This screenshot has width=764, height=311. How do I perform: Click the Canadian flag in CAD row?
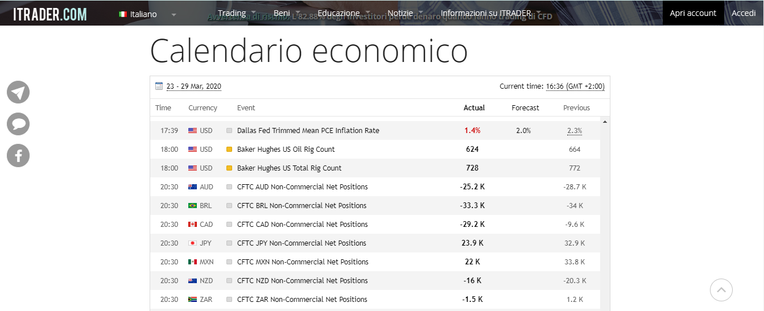[x=192, y=225]
